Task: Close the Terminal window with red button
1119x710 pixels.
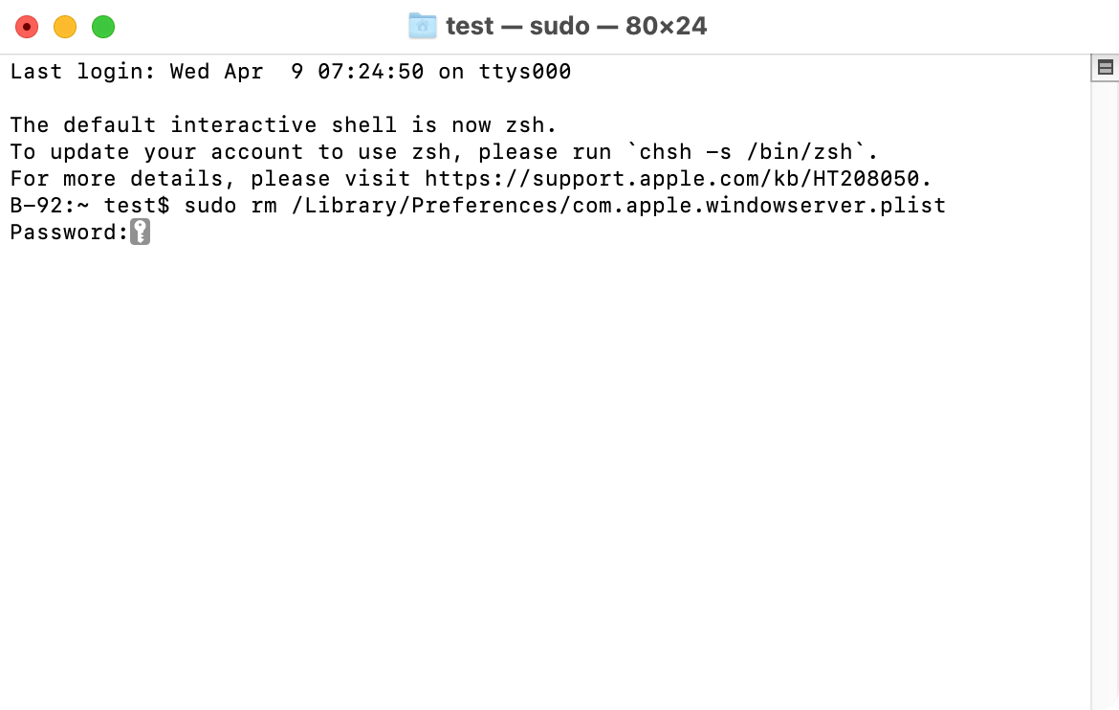Action: coord(27,27)
